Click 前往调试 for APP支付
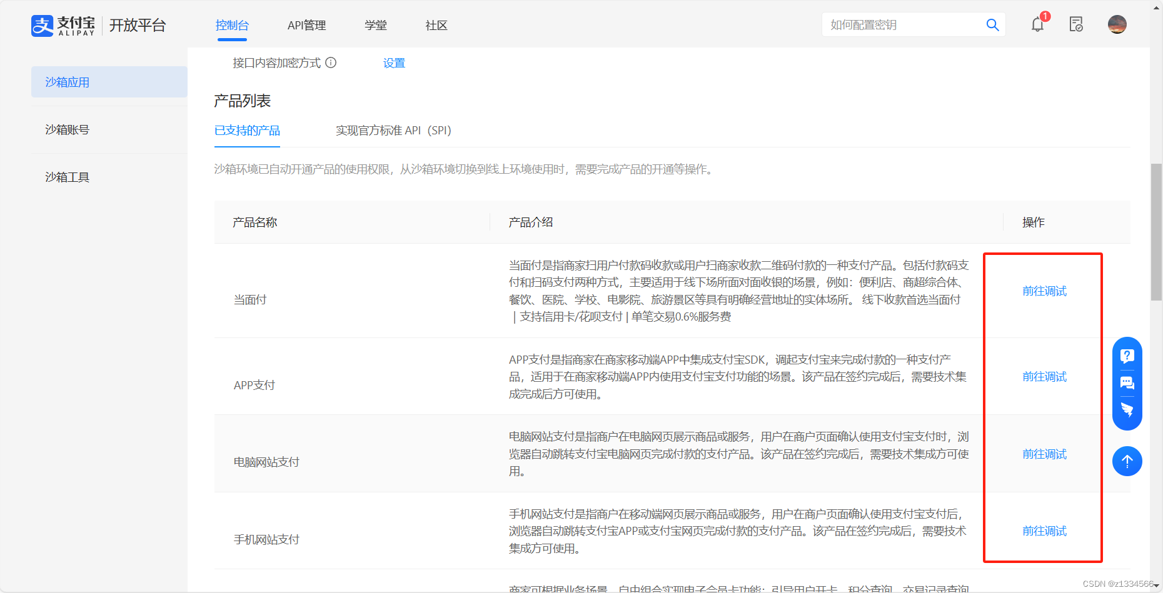Image resolution: width=1163 pixels, height=593 pixels. pyautogui.click(x=1044, y=377)
